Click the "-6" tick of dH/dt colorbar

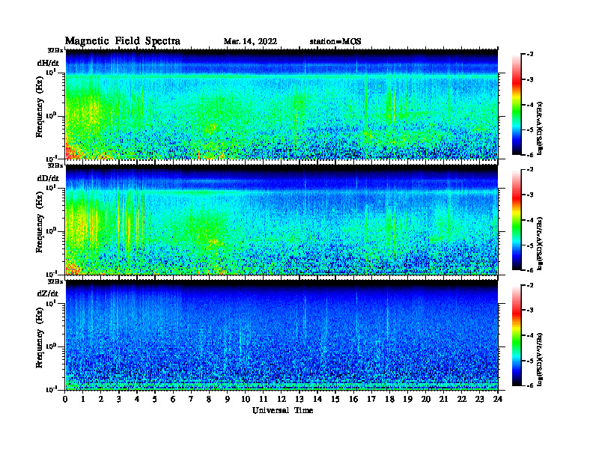(530, 155)
